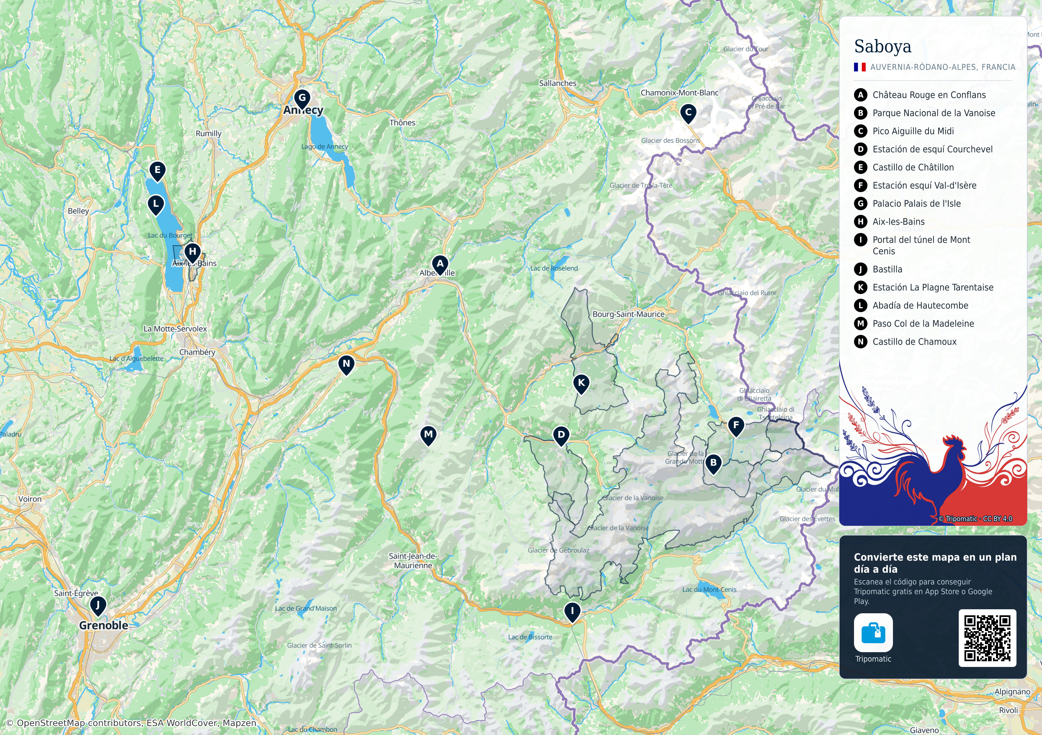The image size is (1042, 735).
Task: Click the Saint-Jean-de-Maurienne map label
Action: 413,561
